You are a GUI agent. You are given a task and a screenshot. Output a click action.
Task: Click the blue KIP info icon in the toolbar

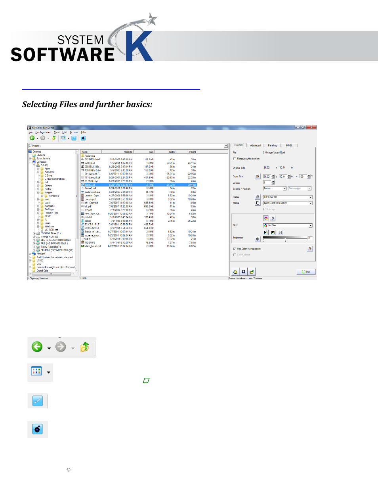[x=83, y=138]
